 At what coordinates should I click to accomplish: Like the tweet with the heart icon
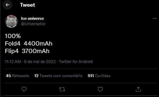pos(100,89)
